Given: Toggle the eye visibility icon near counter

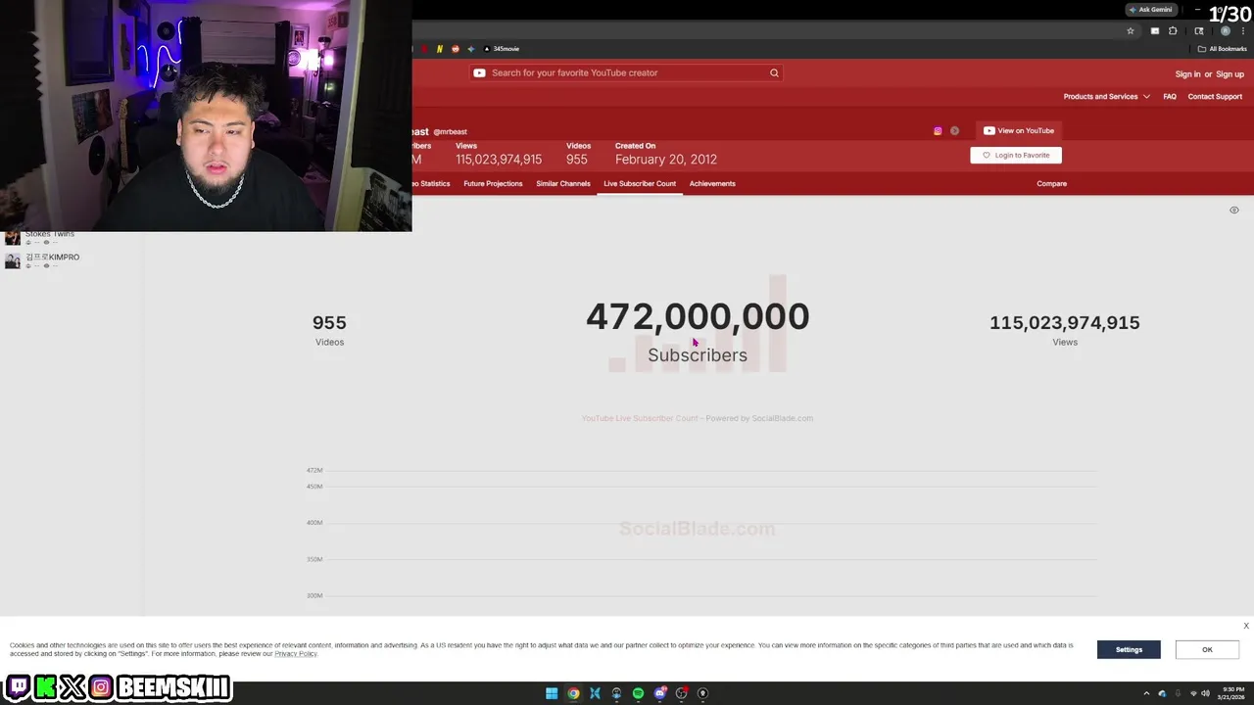Looking at the screenshot, I should 1234,211.
